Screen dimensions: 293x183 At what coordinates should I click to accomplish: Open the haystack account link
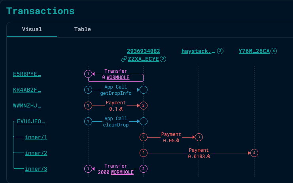coord(198,51)
